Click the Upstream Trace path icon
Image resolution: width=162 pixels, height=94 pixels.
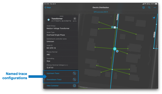74,73
